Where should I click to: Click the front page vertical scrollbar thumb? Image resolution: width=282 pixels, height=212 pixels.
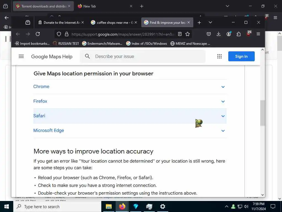[262, 113]
